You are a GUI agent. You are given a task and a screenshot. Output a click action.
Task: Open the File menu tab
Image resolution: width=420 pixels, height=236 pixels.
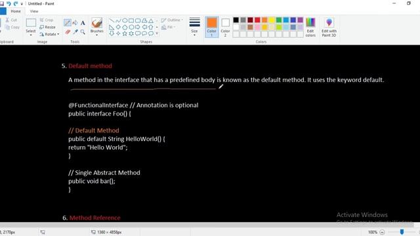[x=3, y=11]
